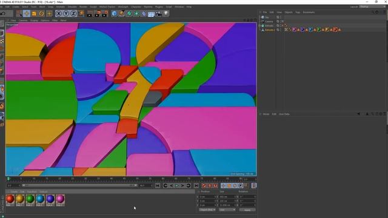Screen dimensions: 388x218
Task: Click the red material tag on Extrude.2
Action: coord(335,30)
